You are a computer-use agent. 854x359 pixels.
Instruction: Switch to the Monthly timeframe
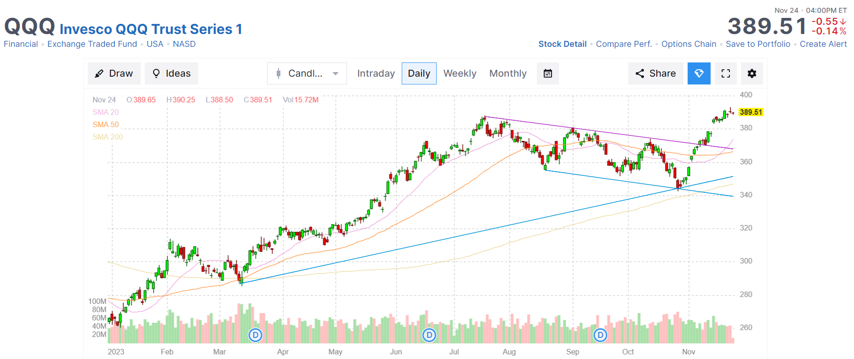click(x=508, y=73)
